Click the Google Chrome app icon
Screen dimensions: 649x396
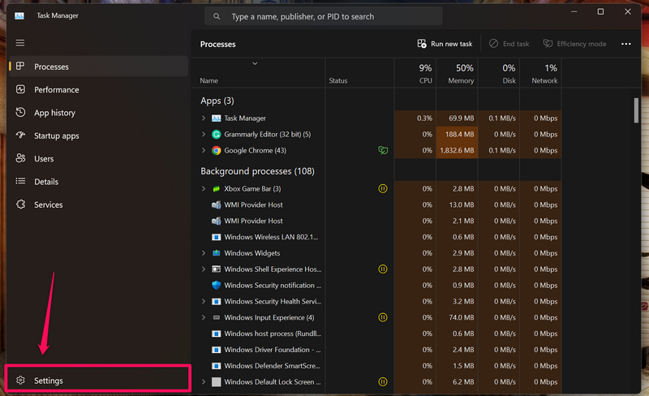(217, 150)
